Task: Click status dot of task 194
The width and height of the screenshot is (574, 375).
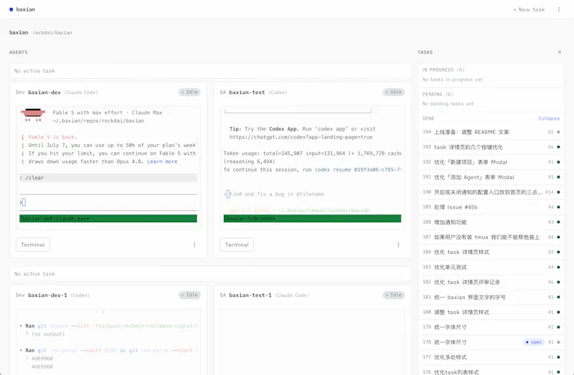Action: click(x=558, y=132)
